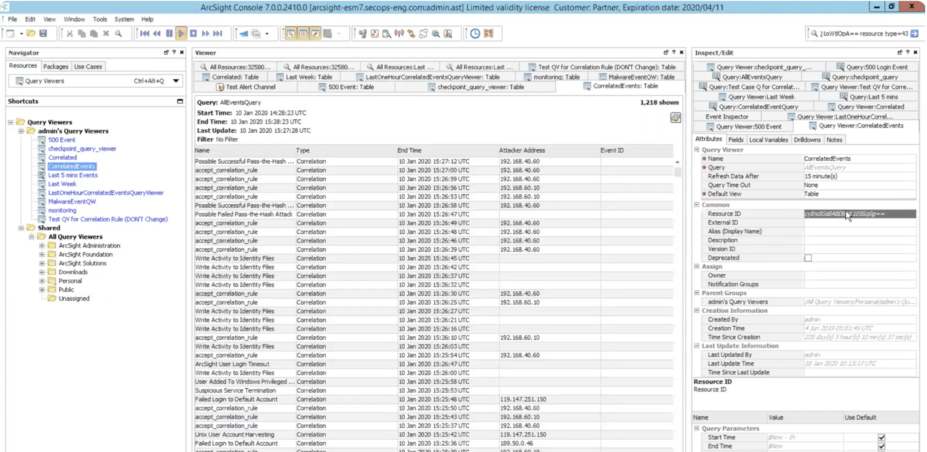Uncheck Use Default for Start Time
The image size is (927, 452).
point(881,437)
